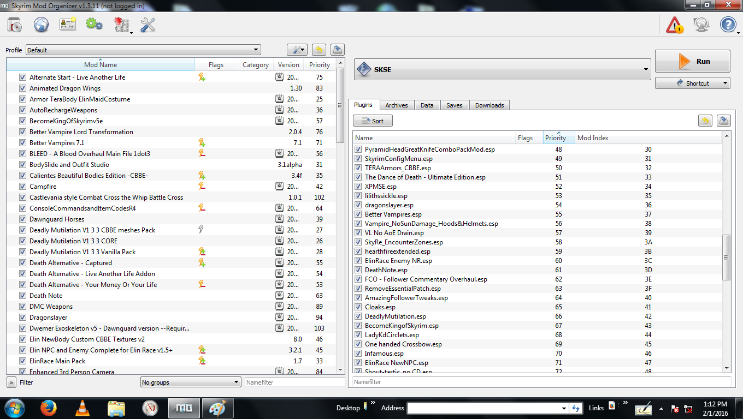Open Windows Explorer from the taskbar
Screen dimensions: 743x419
pyautogui.click(x=116, y=408)
